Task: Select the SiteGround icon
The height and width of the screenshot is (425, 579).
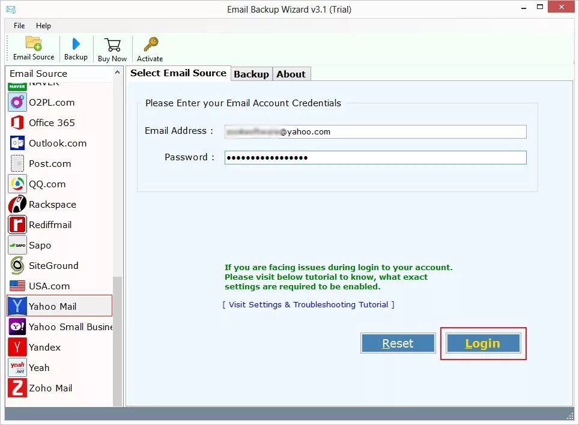Action: point(17,265)
